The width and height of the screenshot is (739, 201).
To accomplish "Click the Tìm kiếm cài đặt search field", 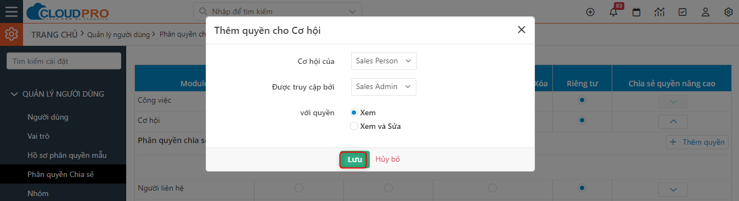I will coord(64,61).
